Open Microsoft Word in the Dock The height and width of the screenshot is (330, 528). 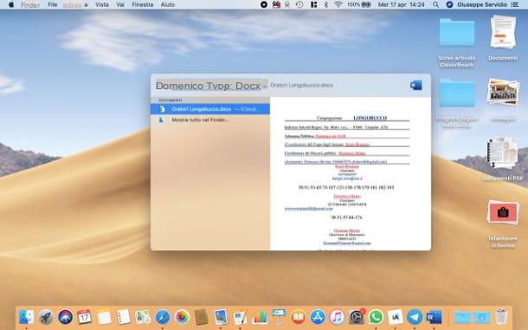(x=434, y=317)
